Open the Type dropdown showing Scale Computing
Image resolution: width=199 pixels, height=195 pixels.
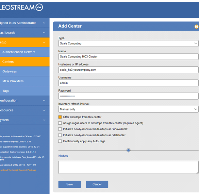(128, 43)
